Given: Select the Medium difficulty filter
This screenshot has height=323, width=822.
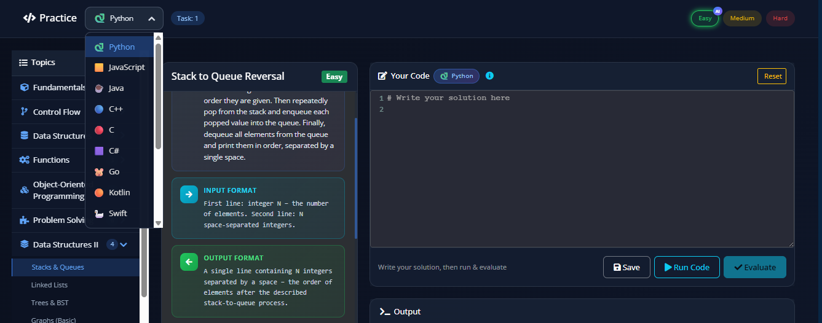Looking at the screenshot, I should point(742,18).
